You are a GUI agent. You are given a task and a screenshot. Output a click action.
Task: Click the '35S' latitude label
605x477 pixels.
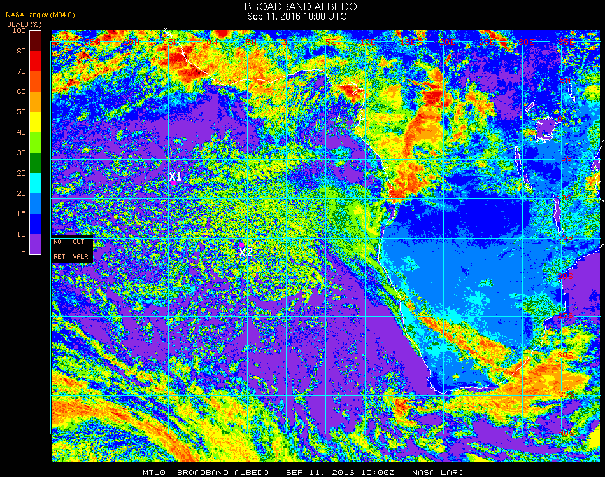pyautogui.click(x=566, y=394)
